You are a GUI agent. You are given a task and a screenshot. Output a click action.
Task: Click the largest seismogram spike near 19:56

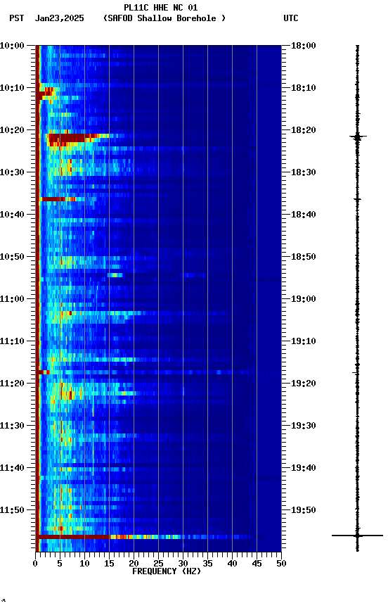(357, 536)
